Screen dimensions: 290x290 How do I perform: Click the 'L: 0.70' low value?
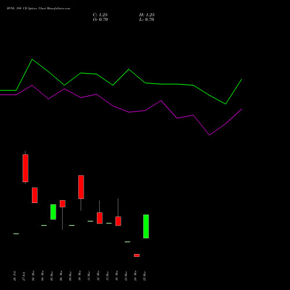click(147, 20)
